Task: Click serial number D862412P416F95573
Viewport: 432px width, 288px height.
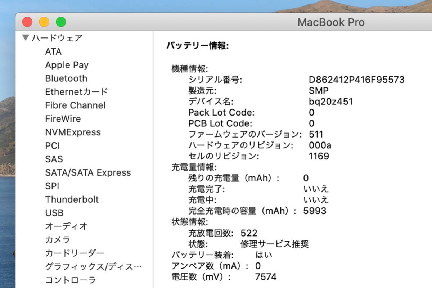Action: pos(357,80)
